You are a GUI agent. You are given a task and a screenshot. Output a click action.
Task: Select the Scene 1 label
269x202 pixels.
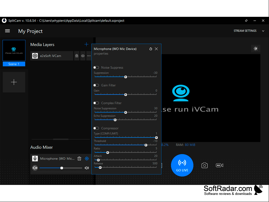click(14, 64)
